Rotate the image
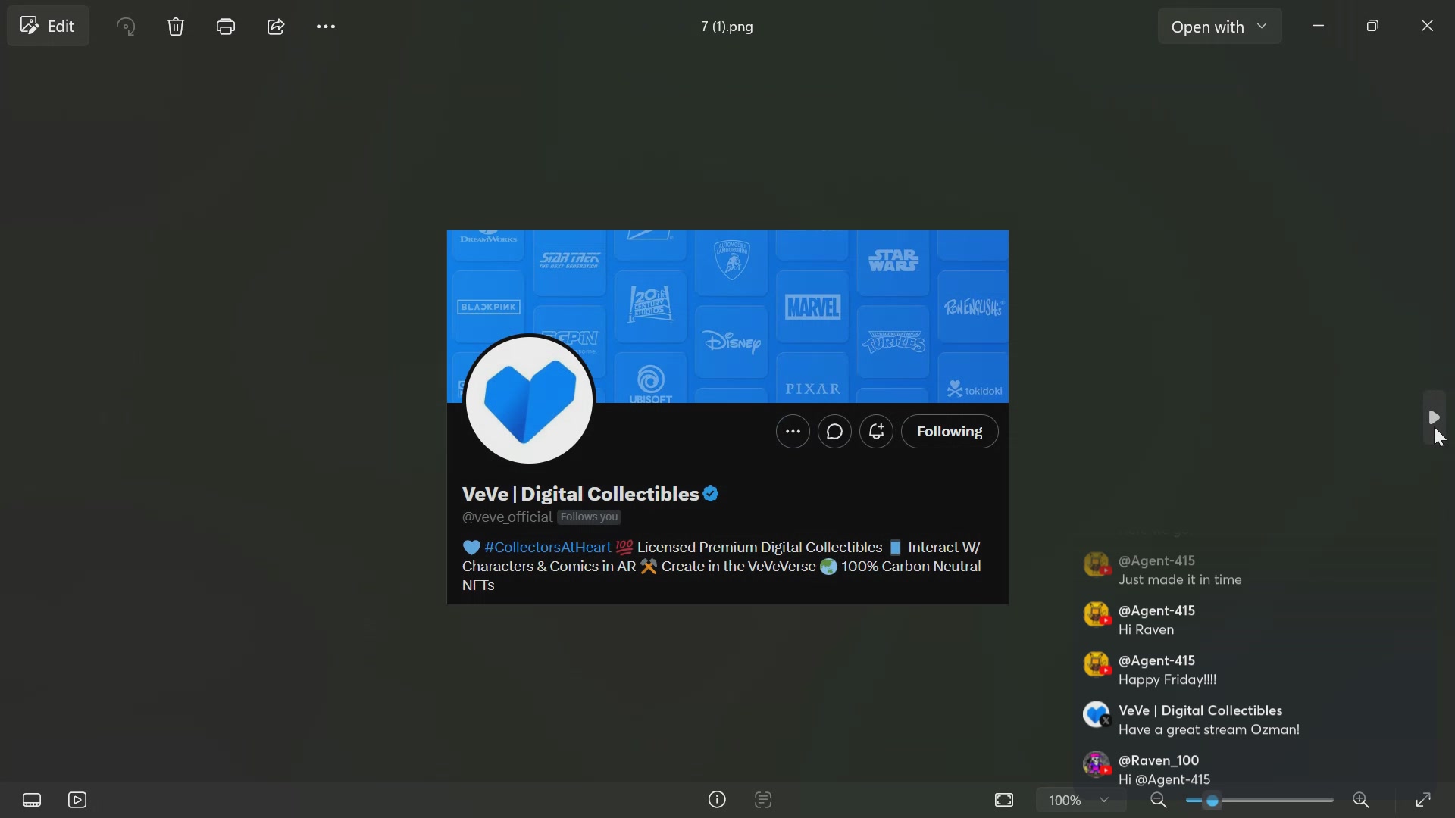 coord(126,27)
